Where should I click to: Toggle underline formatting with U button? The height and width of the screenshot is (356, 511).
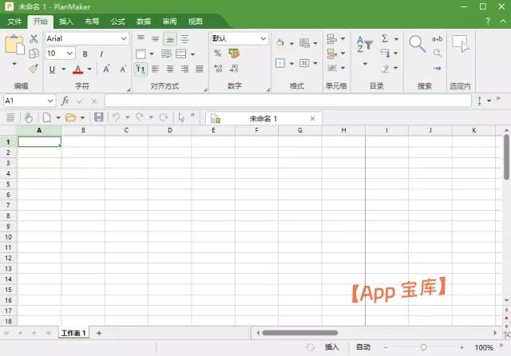[x=53, y=69]
